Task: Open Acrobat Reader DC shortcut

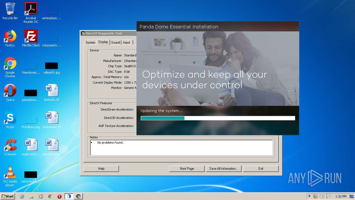Action: pyautogui.click(x=31, y=12)
